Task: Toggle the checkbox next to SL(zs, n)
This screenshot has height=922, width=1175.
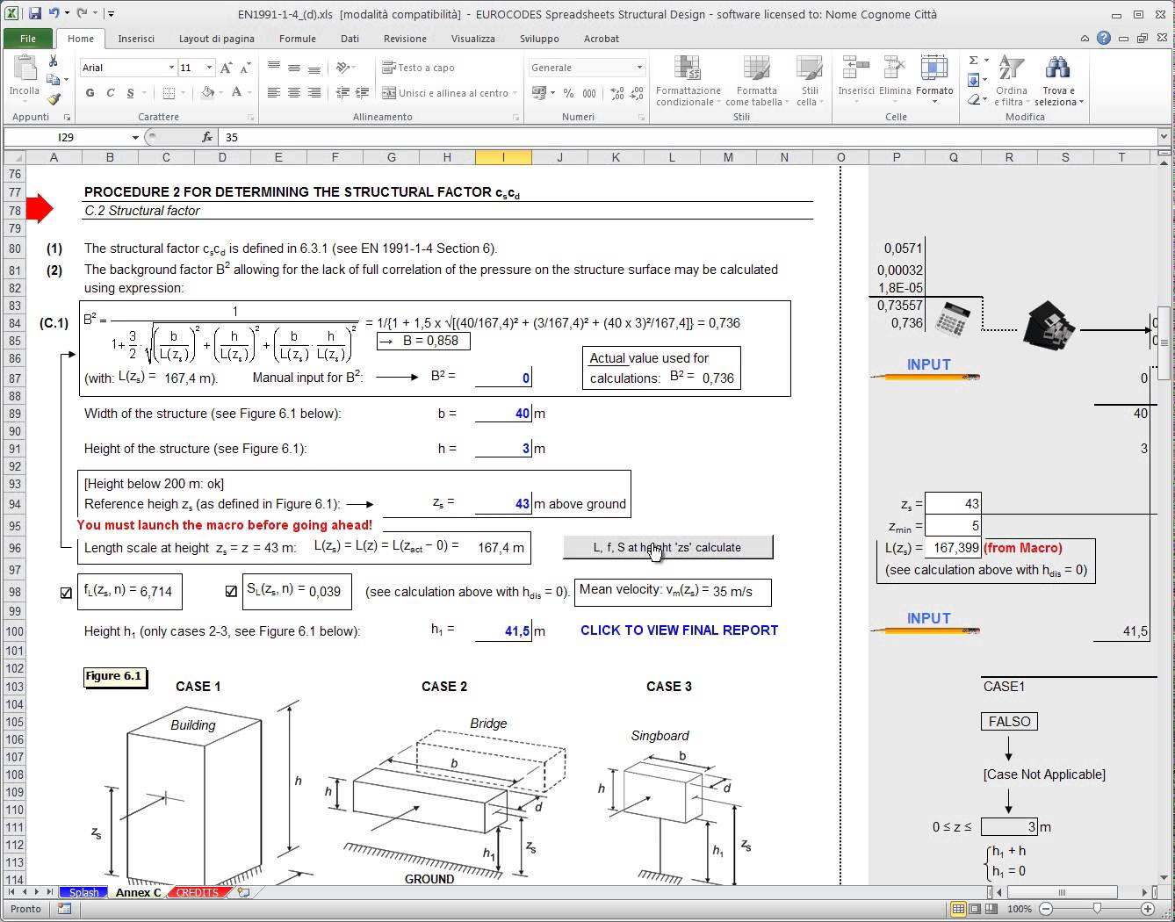Action: pyautogui.click(x=231, y=592)
